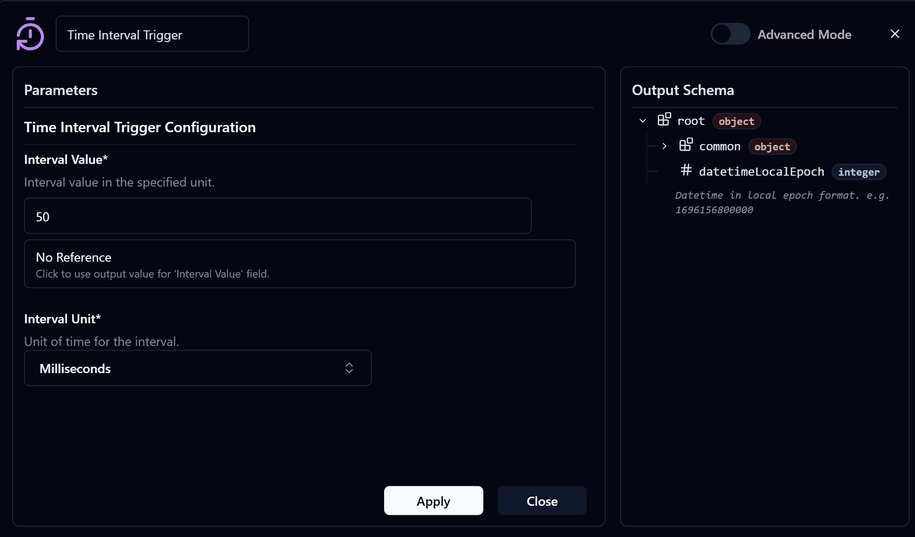Open the Milliseconds interval unit dropdown
This screenshot has height=537, width=915.
tap(198, 368)
